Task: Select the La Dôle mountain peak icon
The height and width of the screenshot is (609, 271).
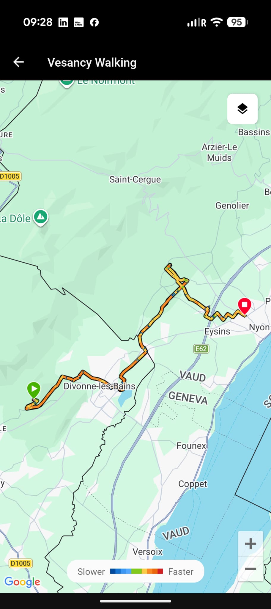Action: tap(41, 218)
